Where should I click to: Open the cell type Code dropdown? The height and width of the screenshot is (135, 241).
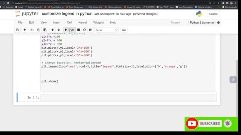[106, 30]
